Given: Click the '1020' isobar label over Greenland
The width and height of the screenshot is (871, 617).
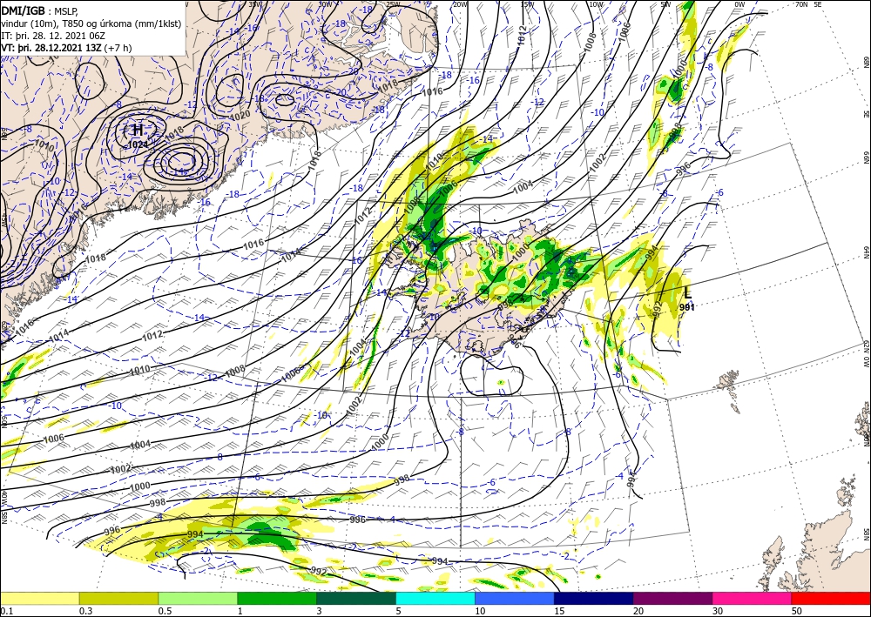Looking at the screenshot, I should pos(240,115).
